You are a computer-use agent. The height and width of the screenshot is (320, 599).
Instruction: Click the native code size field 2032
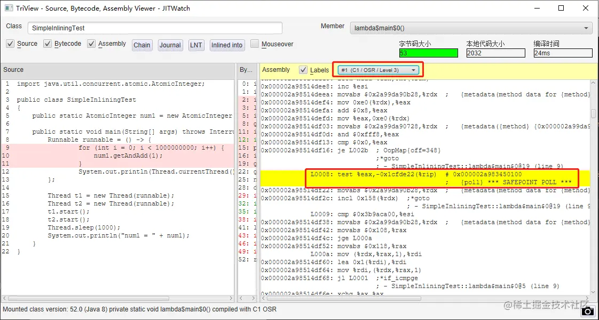[x=495, y=53]
